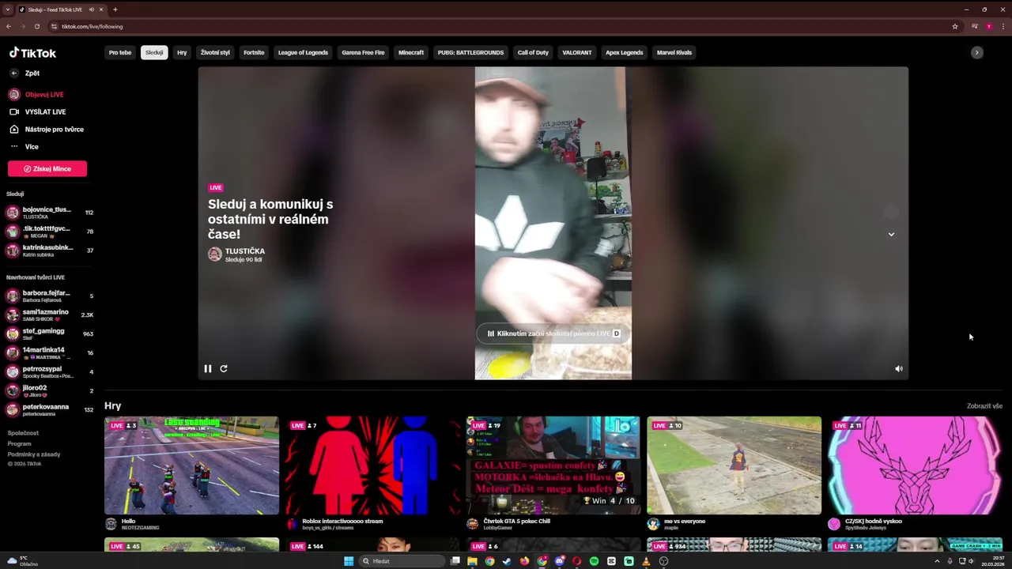This screenshot has height=569, width=1012.
Task: Select the League of Legends chip
Action: 303,53
